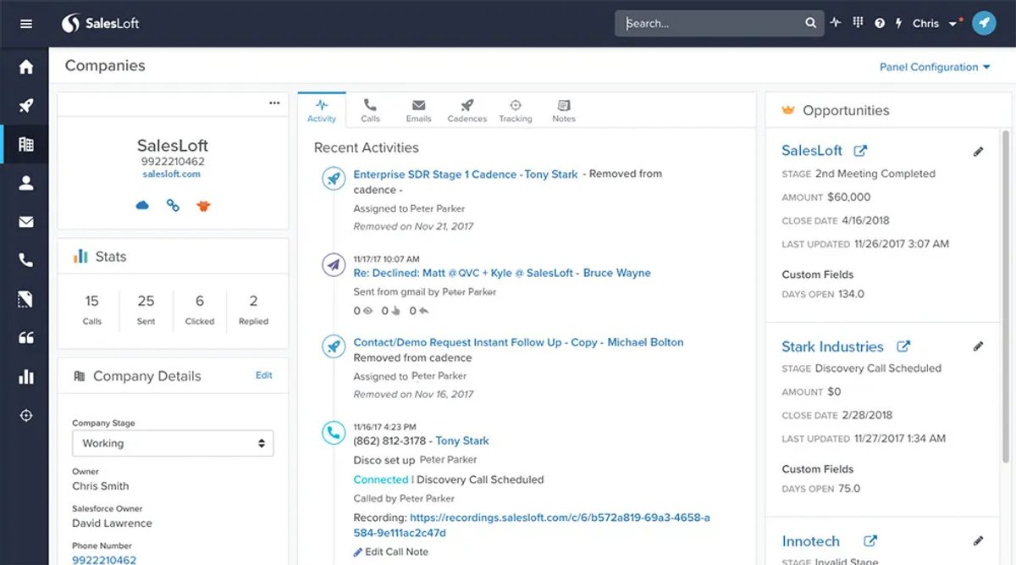Select the Companies building sidebar icon

[26, 144]
